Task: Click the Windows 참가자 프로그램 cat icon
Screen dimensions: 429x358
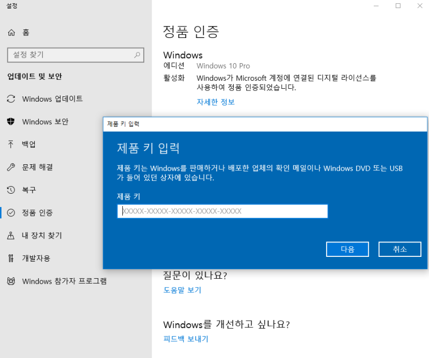Action: (x=11, y=281)
